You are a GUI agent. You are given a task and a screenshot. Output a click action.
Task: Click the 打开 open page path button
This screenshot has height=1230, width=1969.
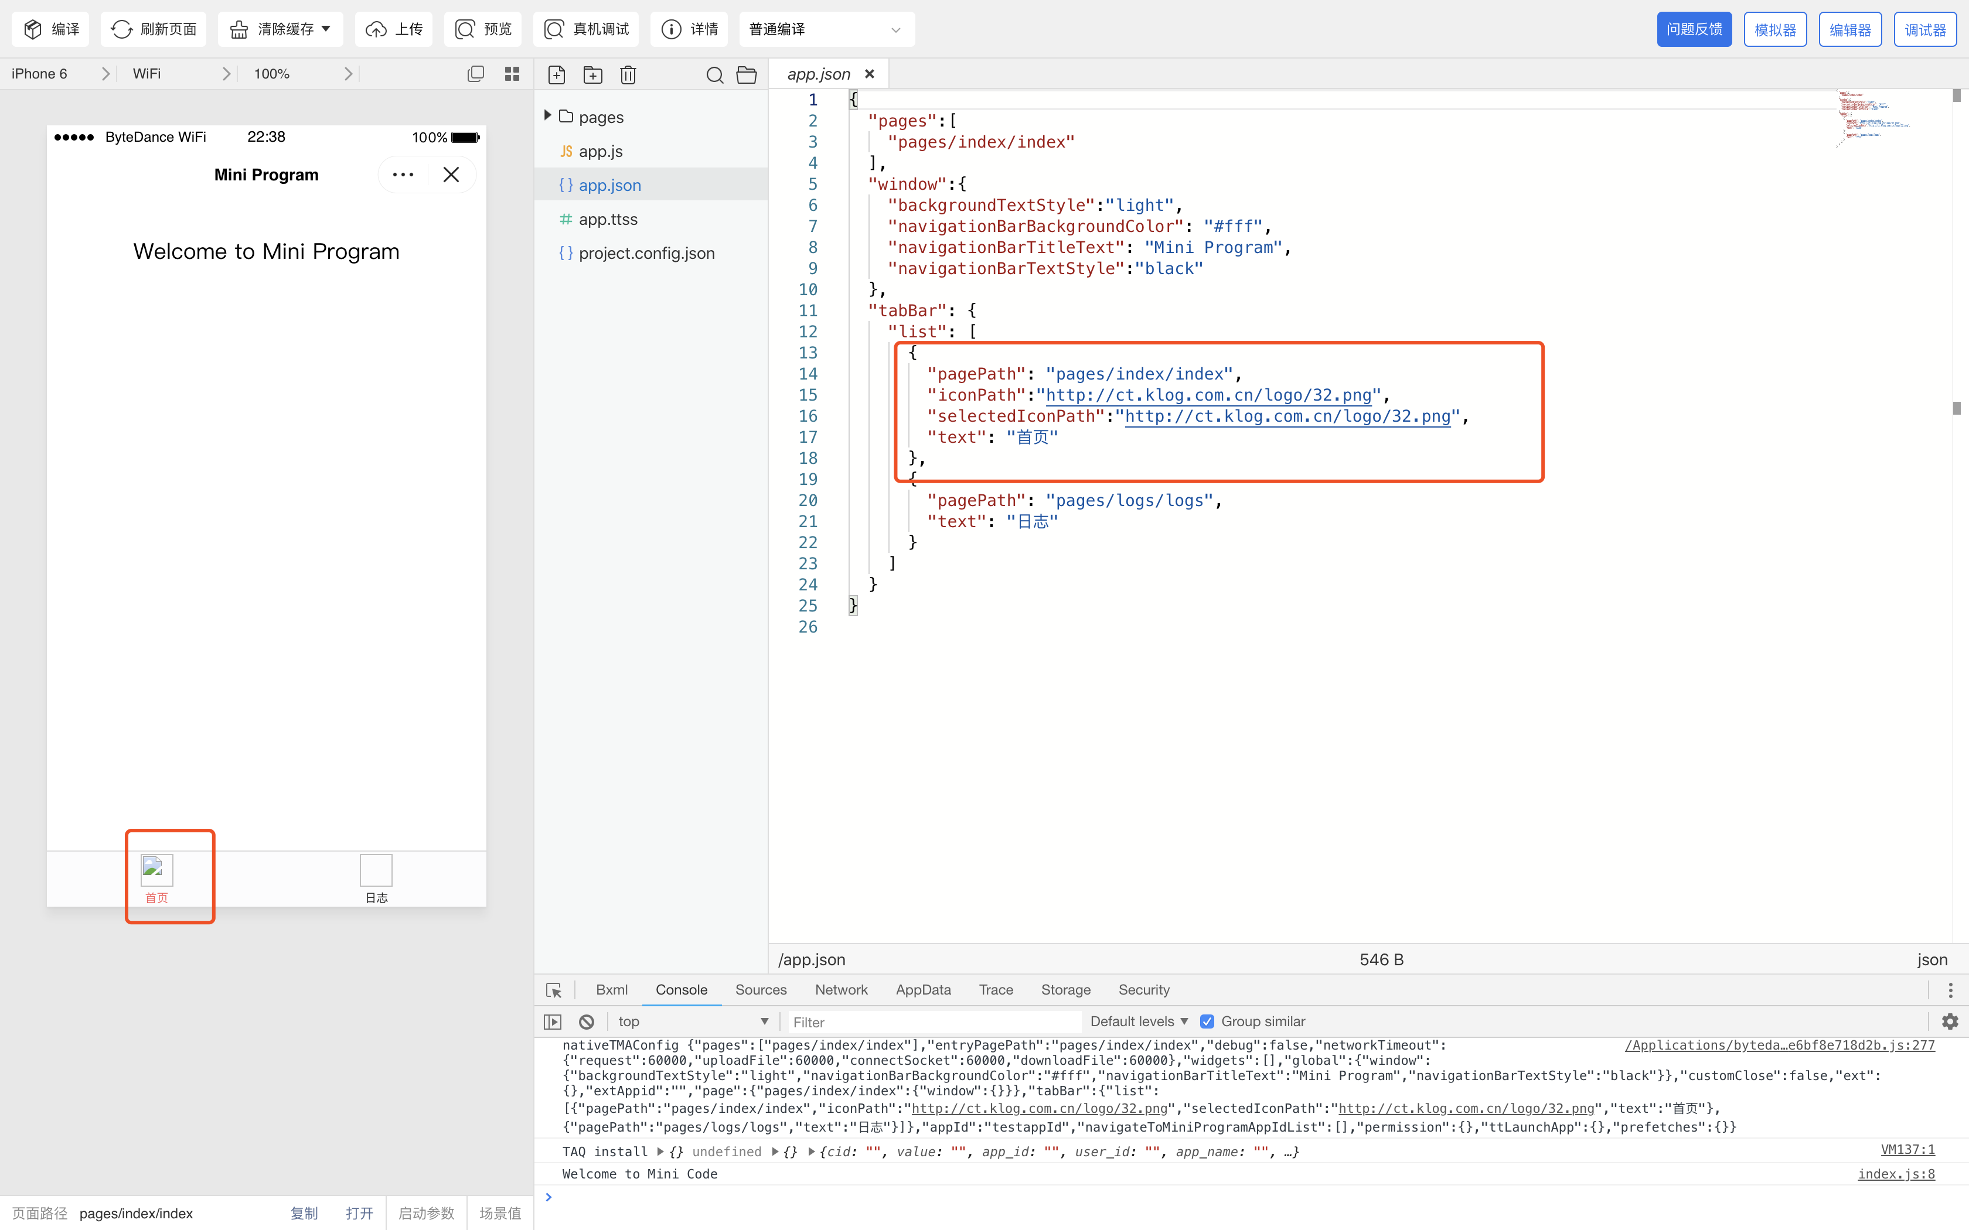359,1213
